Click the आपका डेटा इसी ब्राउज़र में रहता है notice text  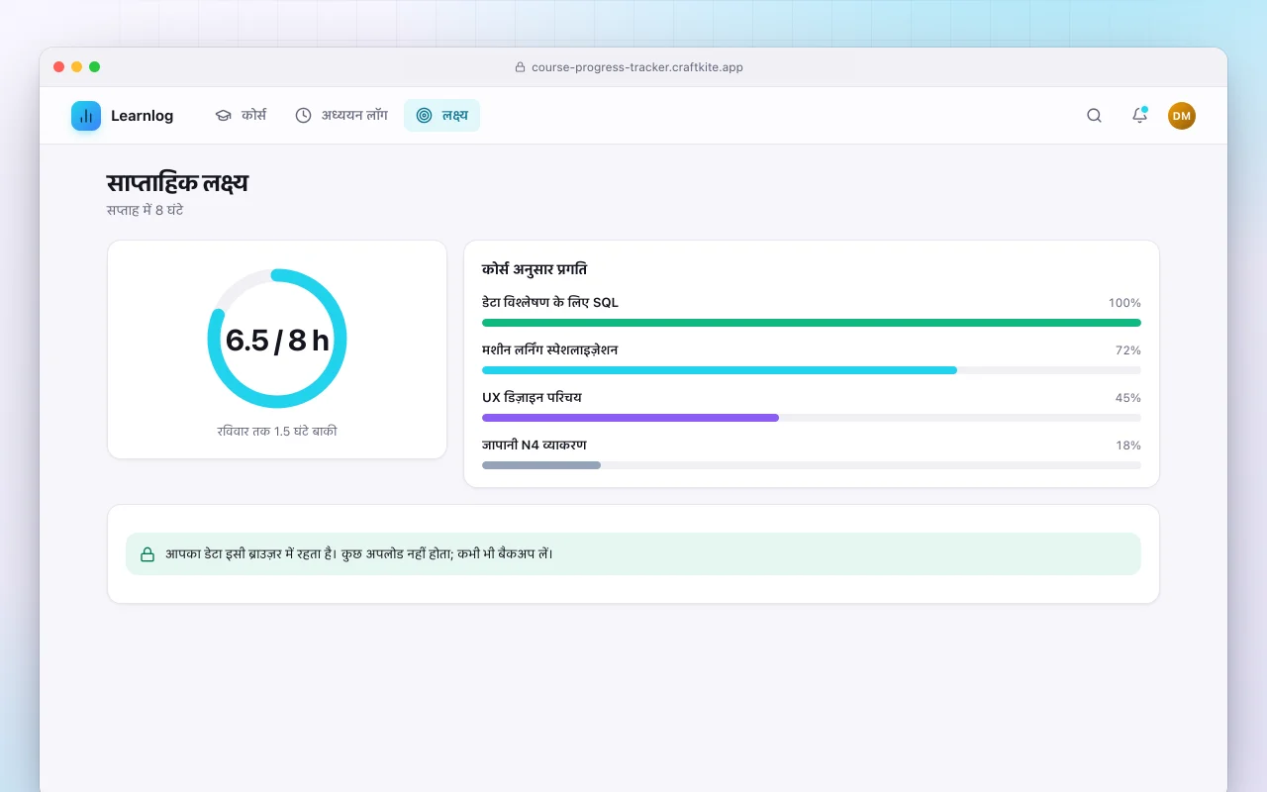coord(359,554)
